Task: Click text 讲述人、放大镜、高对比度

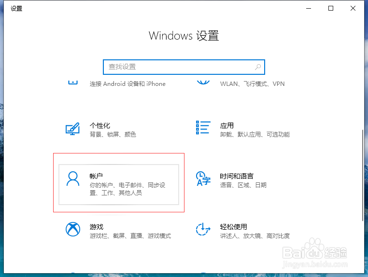Action: point(255,235)
